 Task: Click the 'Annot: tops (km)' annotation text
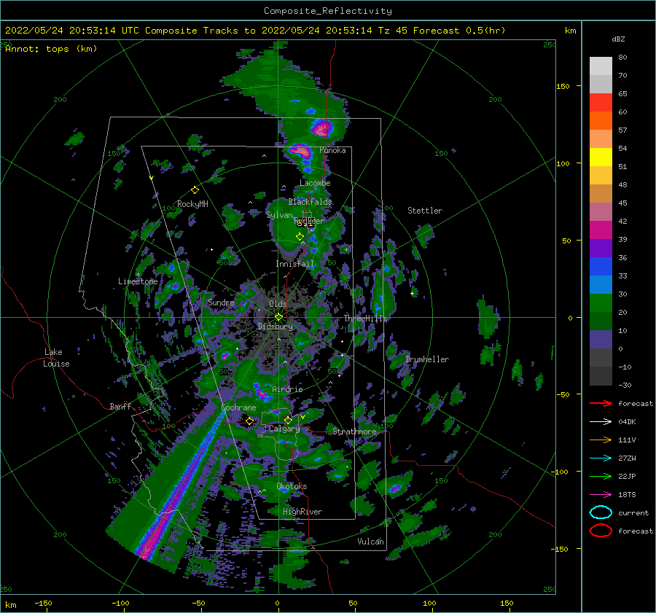coord(51,49)
